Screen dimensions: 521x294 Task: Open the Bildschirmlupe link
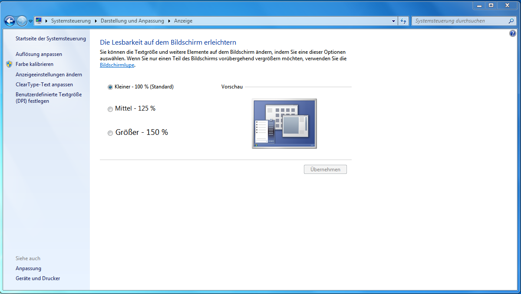click(117, 65)
